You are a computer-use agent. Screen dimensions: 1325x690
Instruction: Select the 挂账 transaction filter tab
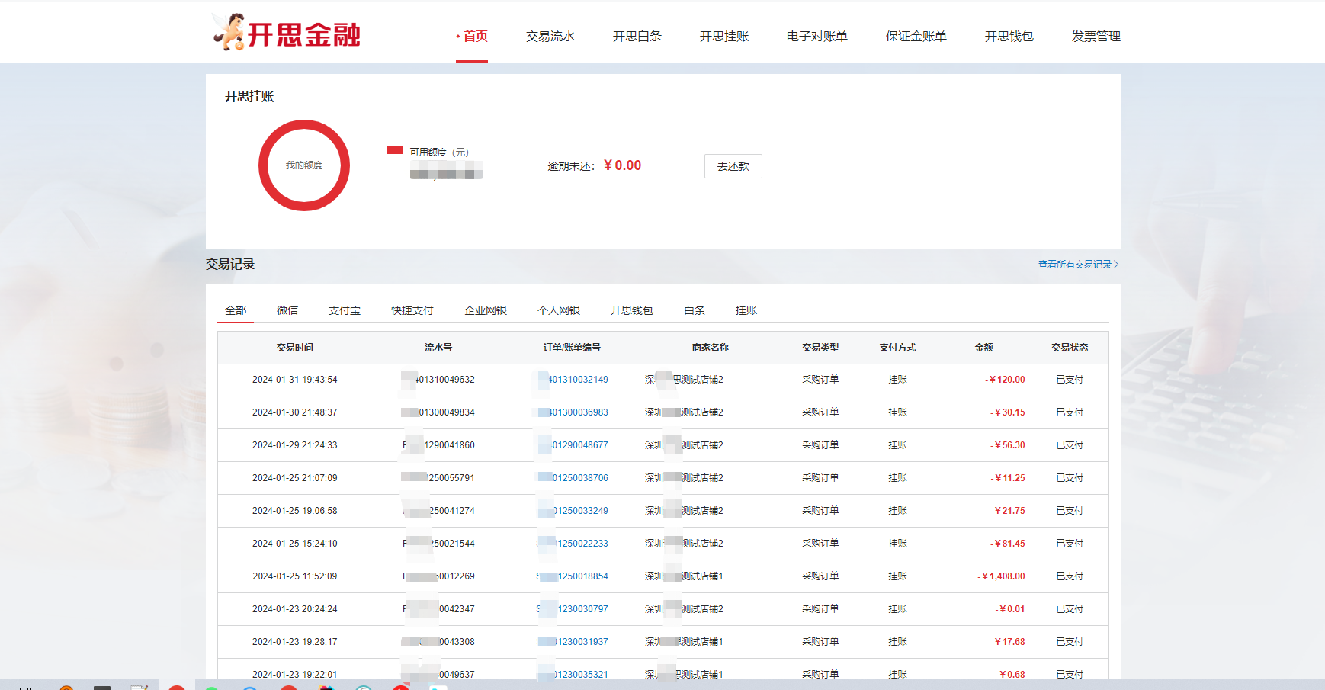pyautogui.click(x=746, y=310)
